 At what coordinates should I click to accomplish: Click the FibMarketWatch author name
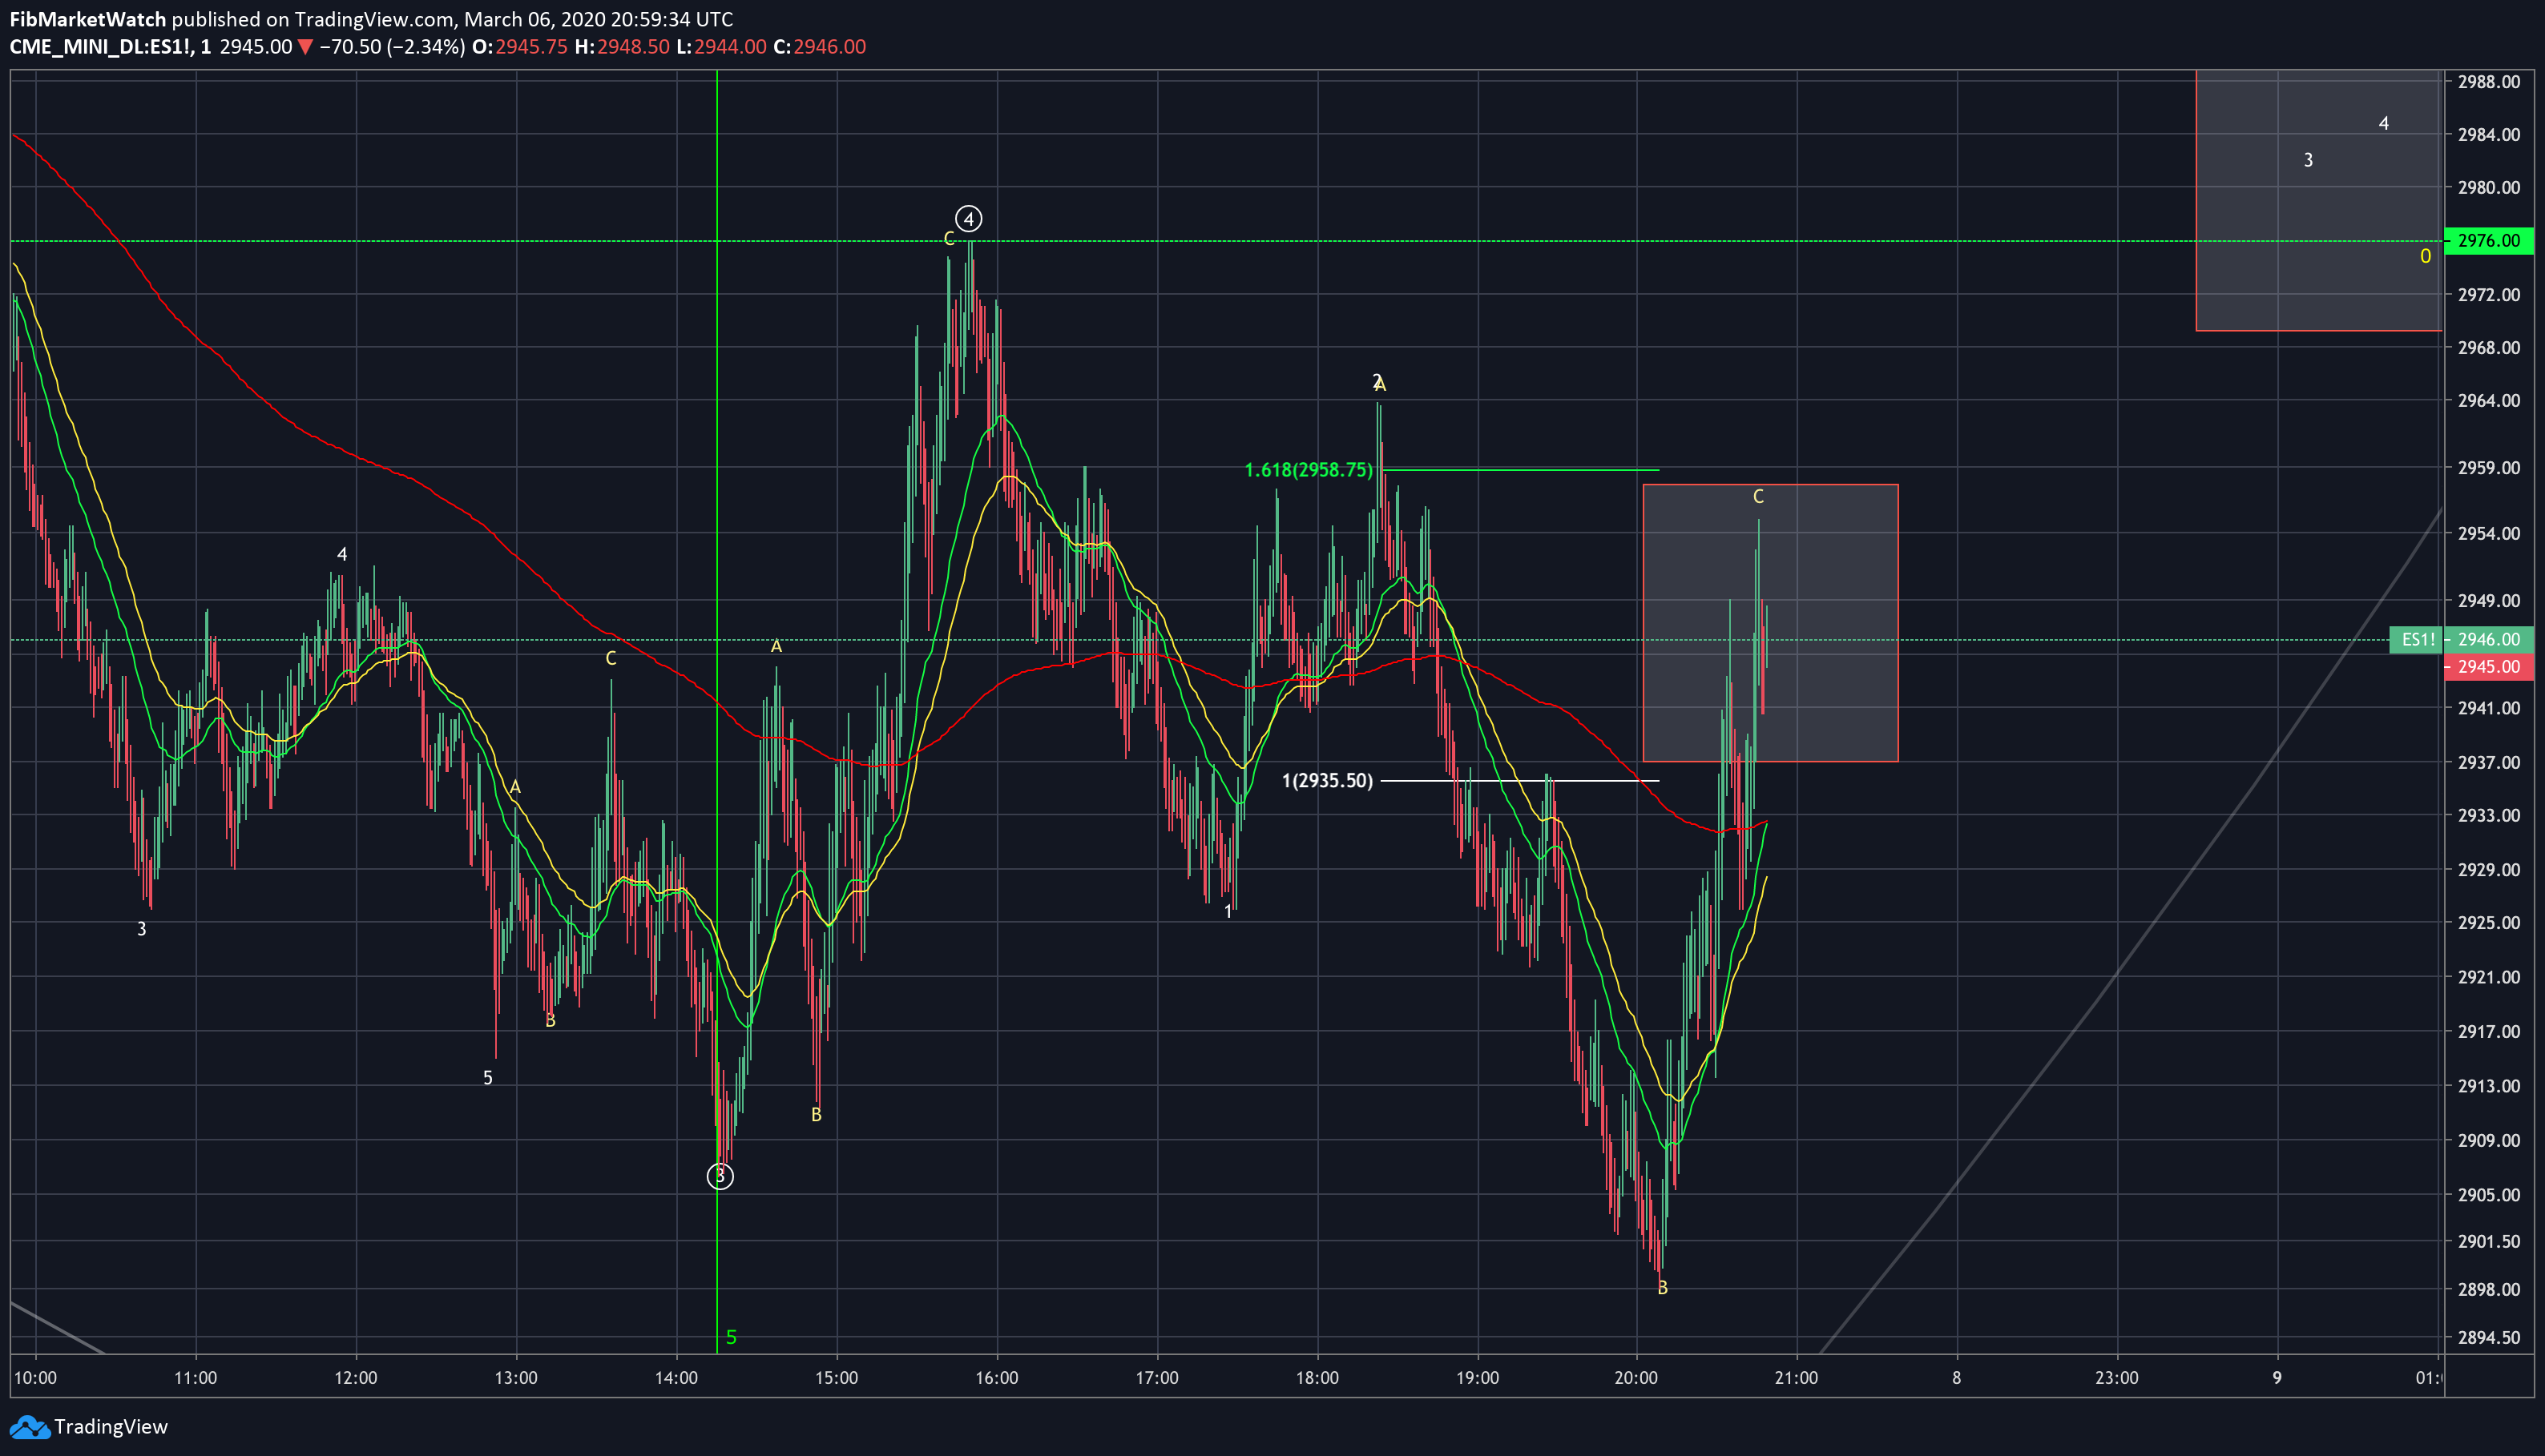(87, 19)
